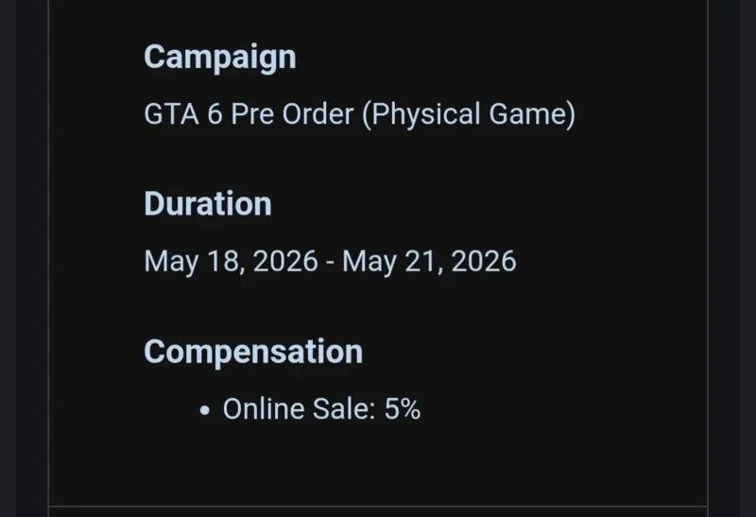Click the number 18 in the start date
This screenshot has height=517, width=756.
(223, 262)
